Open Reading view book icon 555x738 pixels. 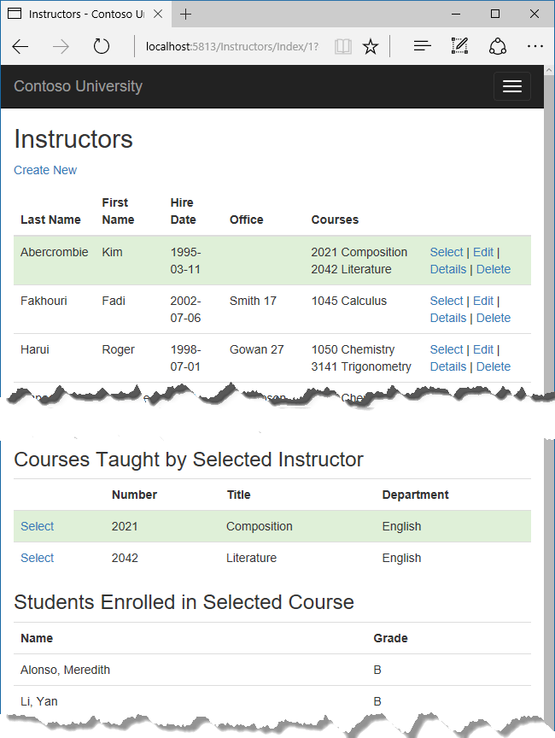click(342, 47)
